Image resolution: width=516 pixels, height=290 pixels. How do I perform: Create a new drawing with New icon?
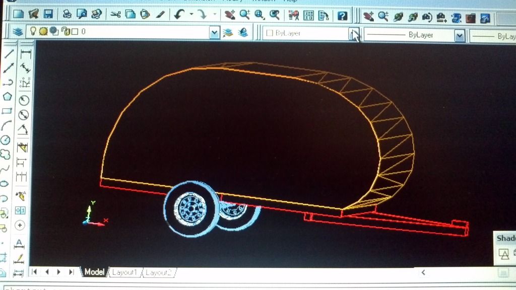point(18,14)
